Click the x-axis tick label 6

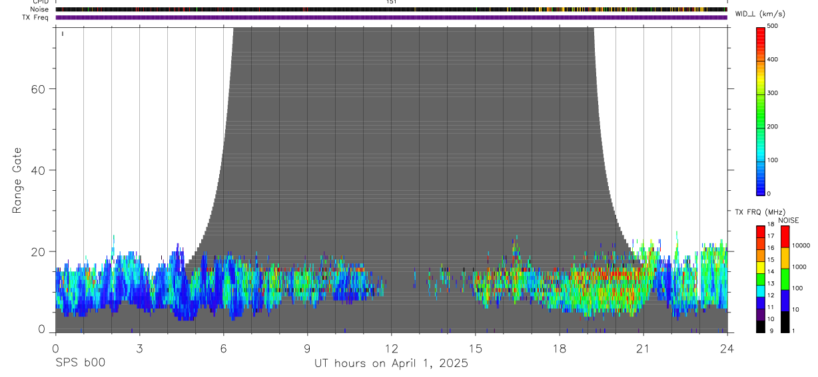(x=223, y=348)
